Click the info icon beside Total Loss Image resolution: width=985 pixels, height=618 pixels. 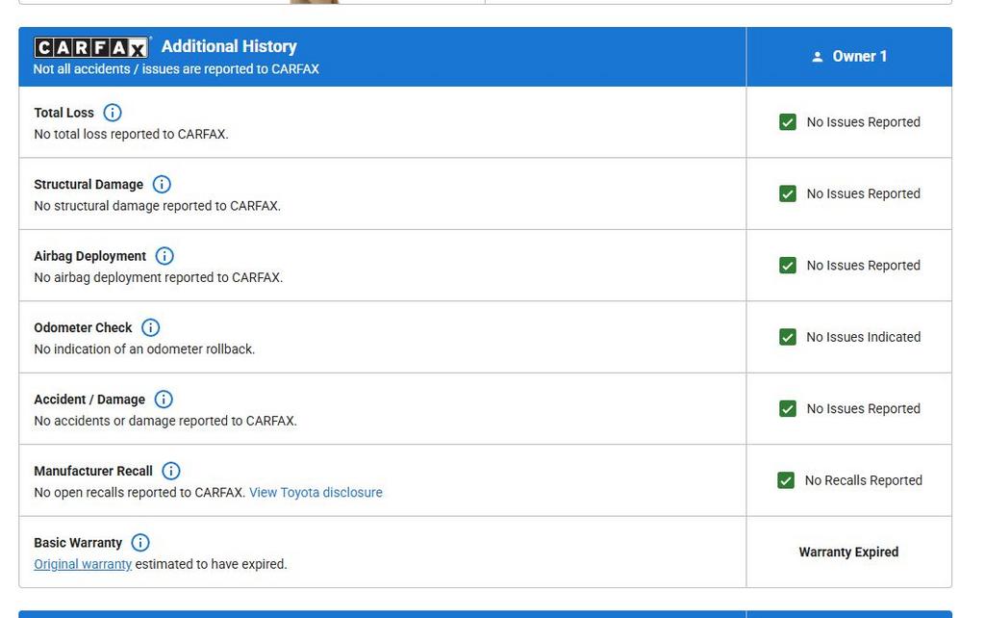coord(113,113)
